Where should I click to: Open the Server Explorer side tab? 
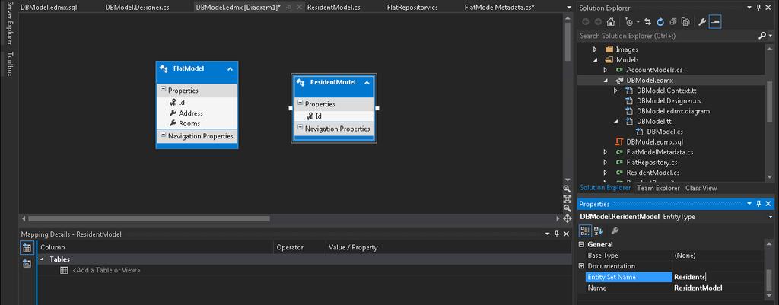tap(9, 22)
